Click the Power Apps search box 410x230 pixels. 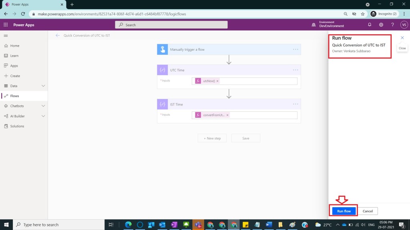click(171, 25)
